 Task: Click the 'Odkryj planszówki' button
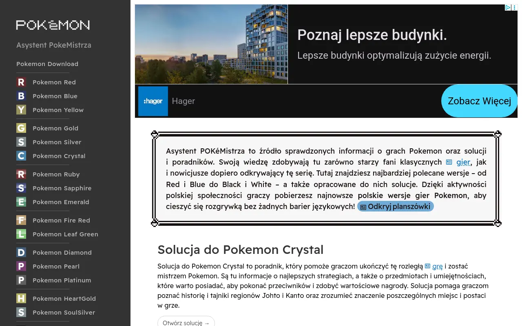396,207
